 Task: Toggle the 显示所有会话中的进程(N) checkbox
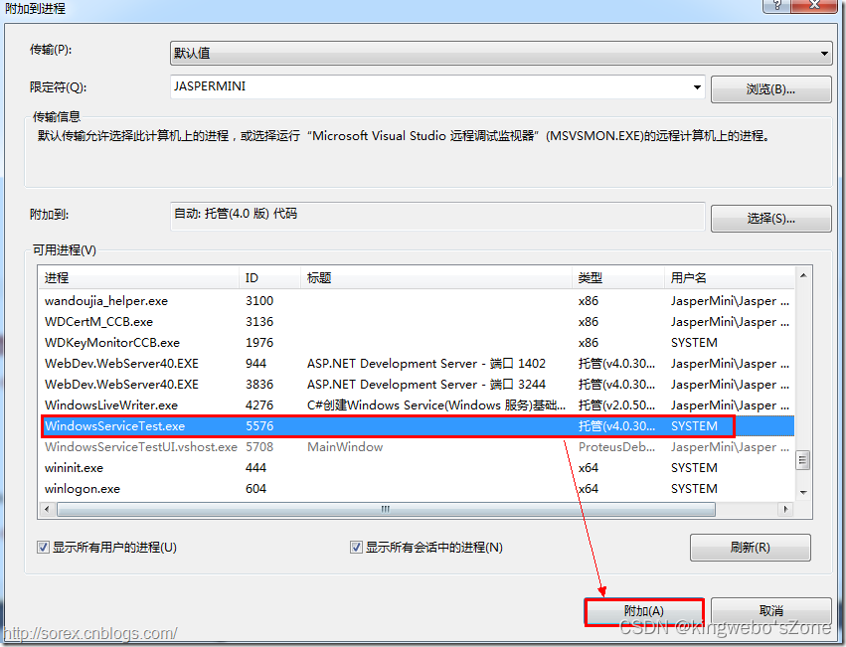click(355, 547)
